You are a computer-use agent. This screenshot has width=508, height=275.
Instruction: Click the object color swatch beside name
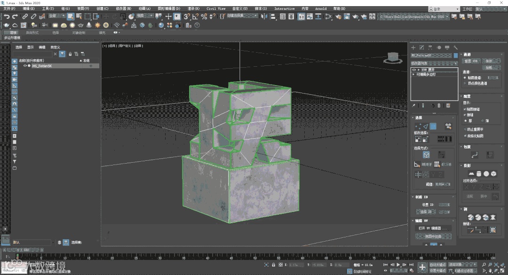click(455, 55)
